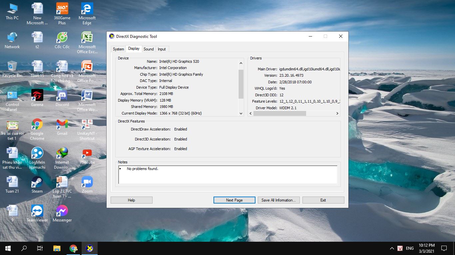Click the Help button

tap(131, 200)
